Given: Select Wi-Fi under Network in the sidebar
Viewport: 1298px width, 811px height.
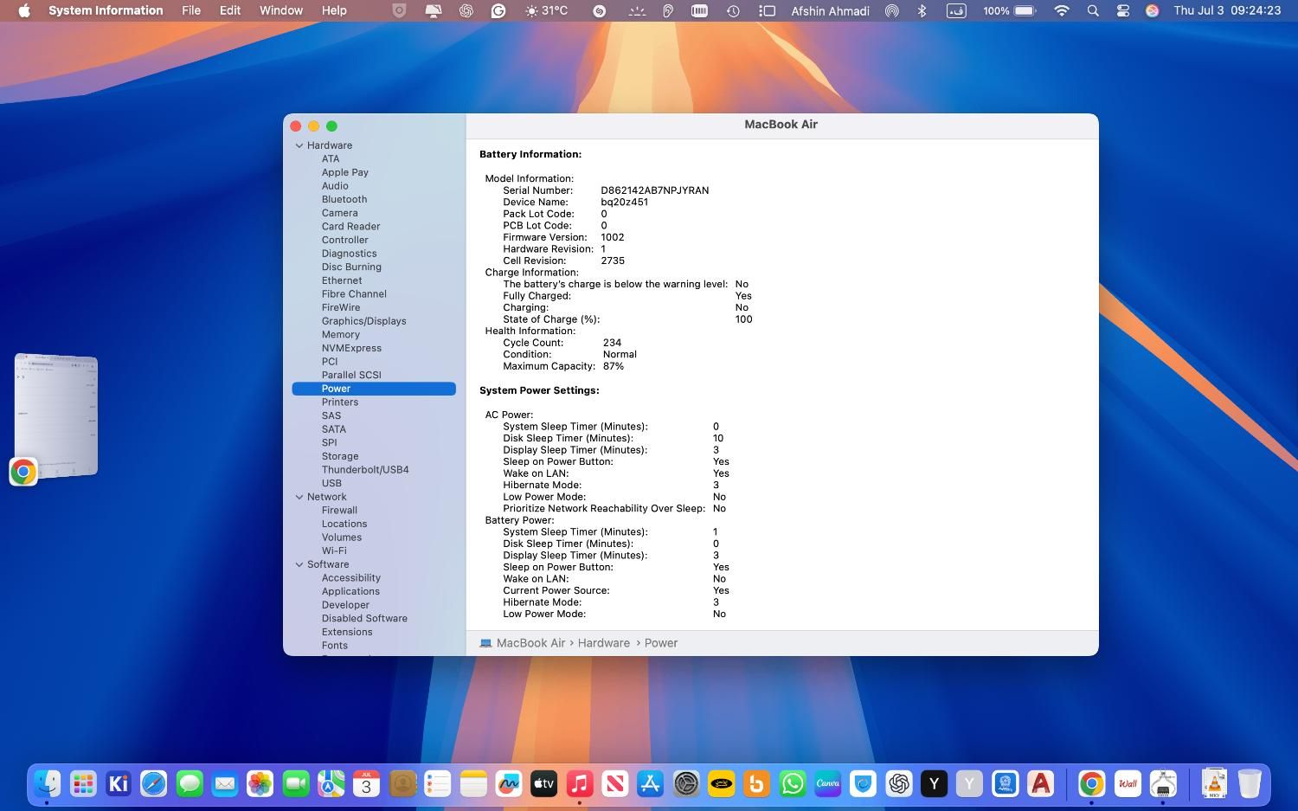Looking at the screenshot, I should (x=334, y=550).
